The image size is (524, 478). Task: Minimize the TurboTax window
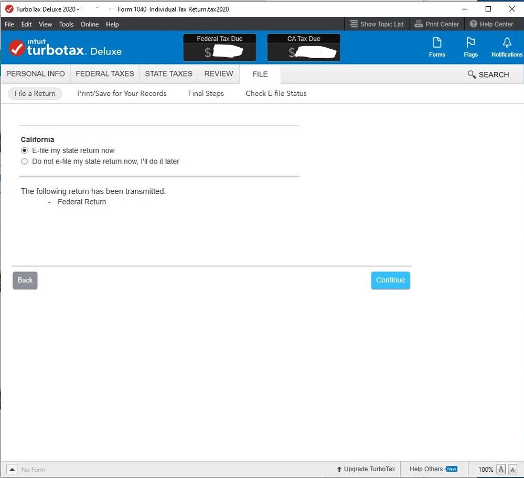465,9
